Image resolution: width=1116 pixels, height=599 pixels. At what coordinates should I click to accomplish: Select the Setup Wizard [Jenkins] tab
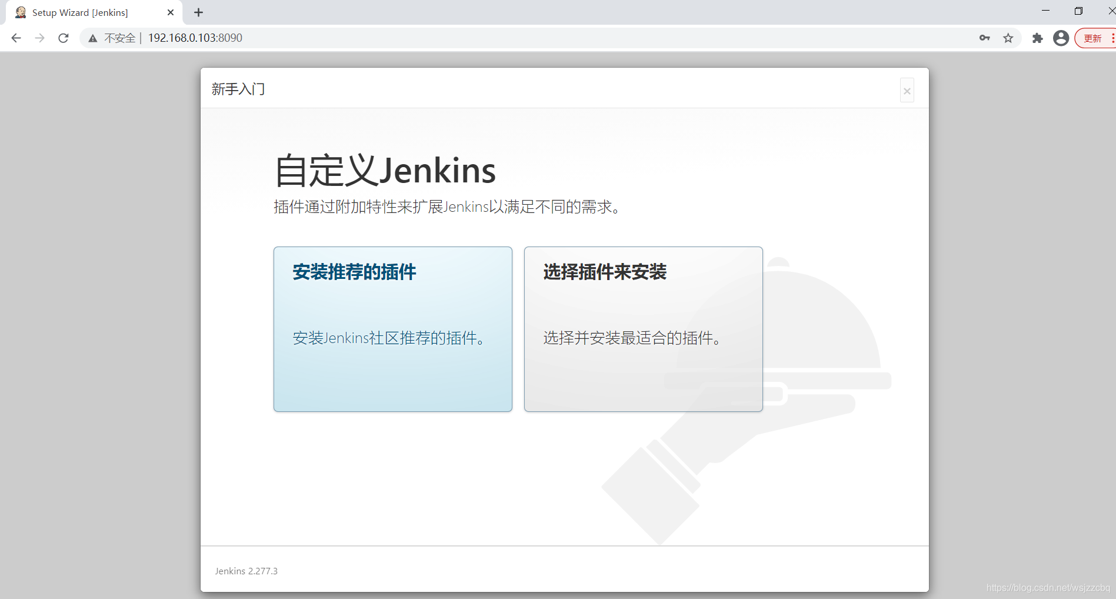pyautogui.click(x=94, y=12)
